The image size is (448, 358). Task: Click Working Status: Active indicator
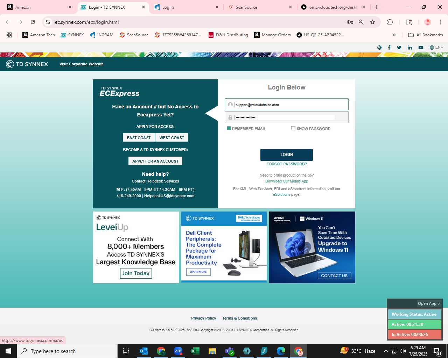point(414,314)
